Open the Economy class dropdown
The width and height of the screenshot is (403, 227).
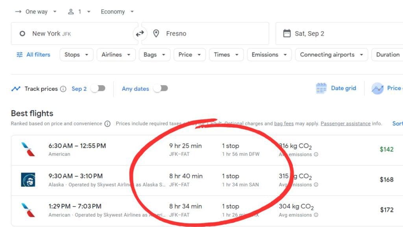pos(117,12)
